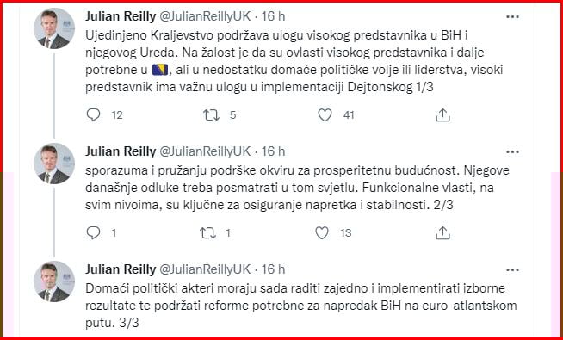Open the 16 h timestamp on first tweet
The height and width of the screenshot is (340, 563).
tap(273, 16)
